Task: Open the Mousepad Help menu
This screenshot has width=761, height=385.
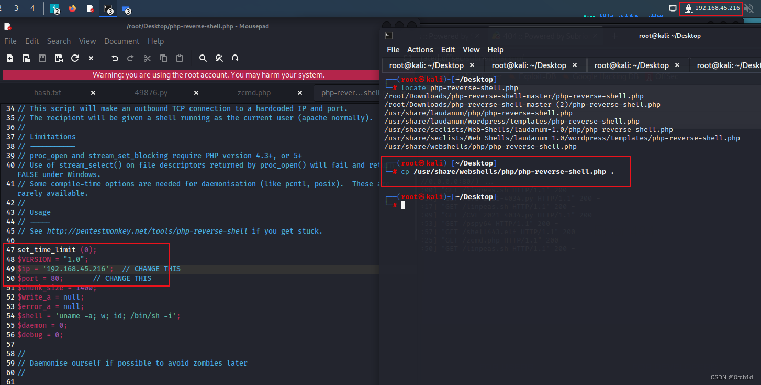Action: click(155, 41)
